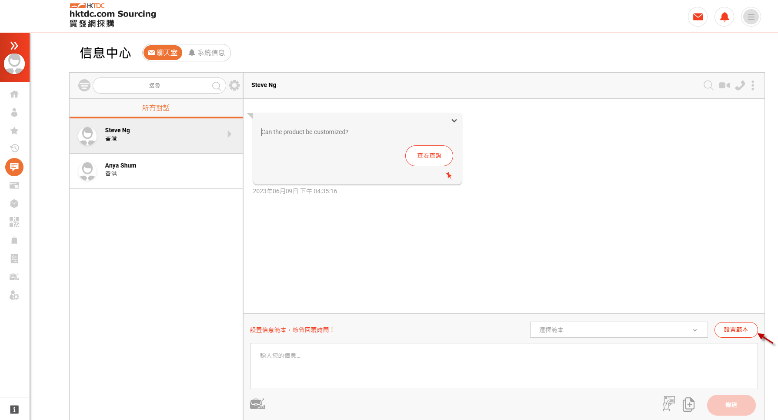
Task: Open the Anya Shum conversation
Action: click(x=156, y=171)
